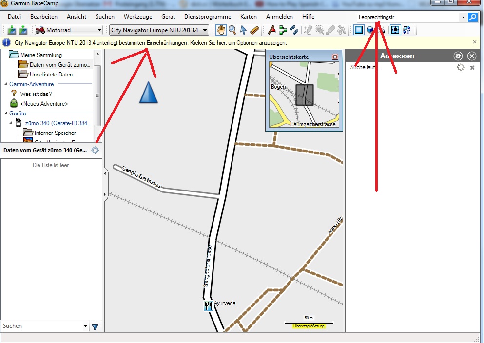Open the list options gear icon
This screenshot has width=484, height=343.
(95, 150)
